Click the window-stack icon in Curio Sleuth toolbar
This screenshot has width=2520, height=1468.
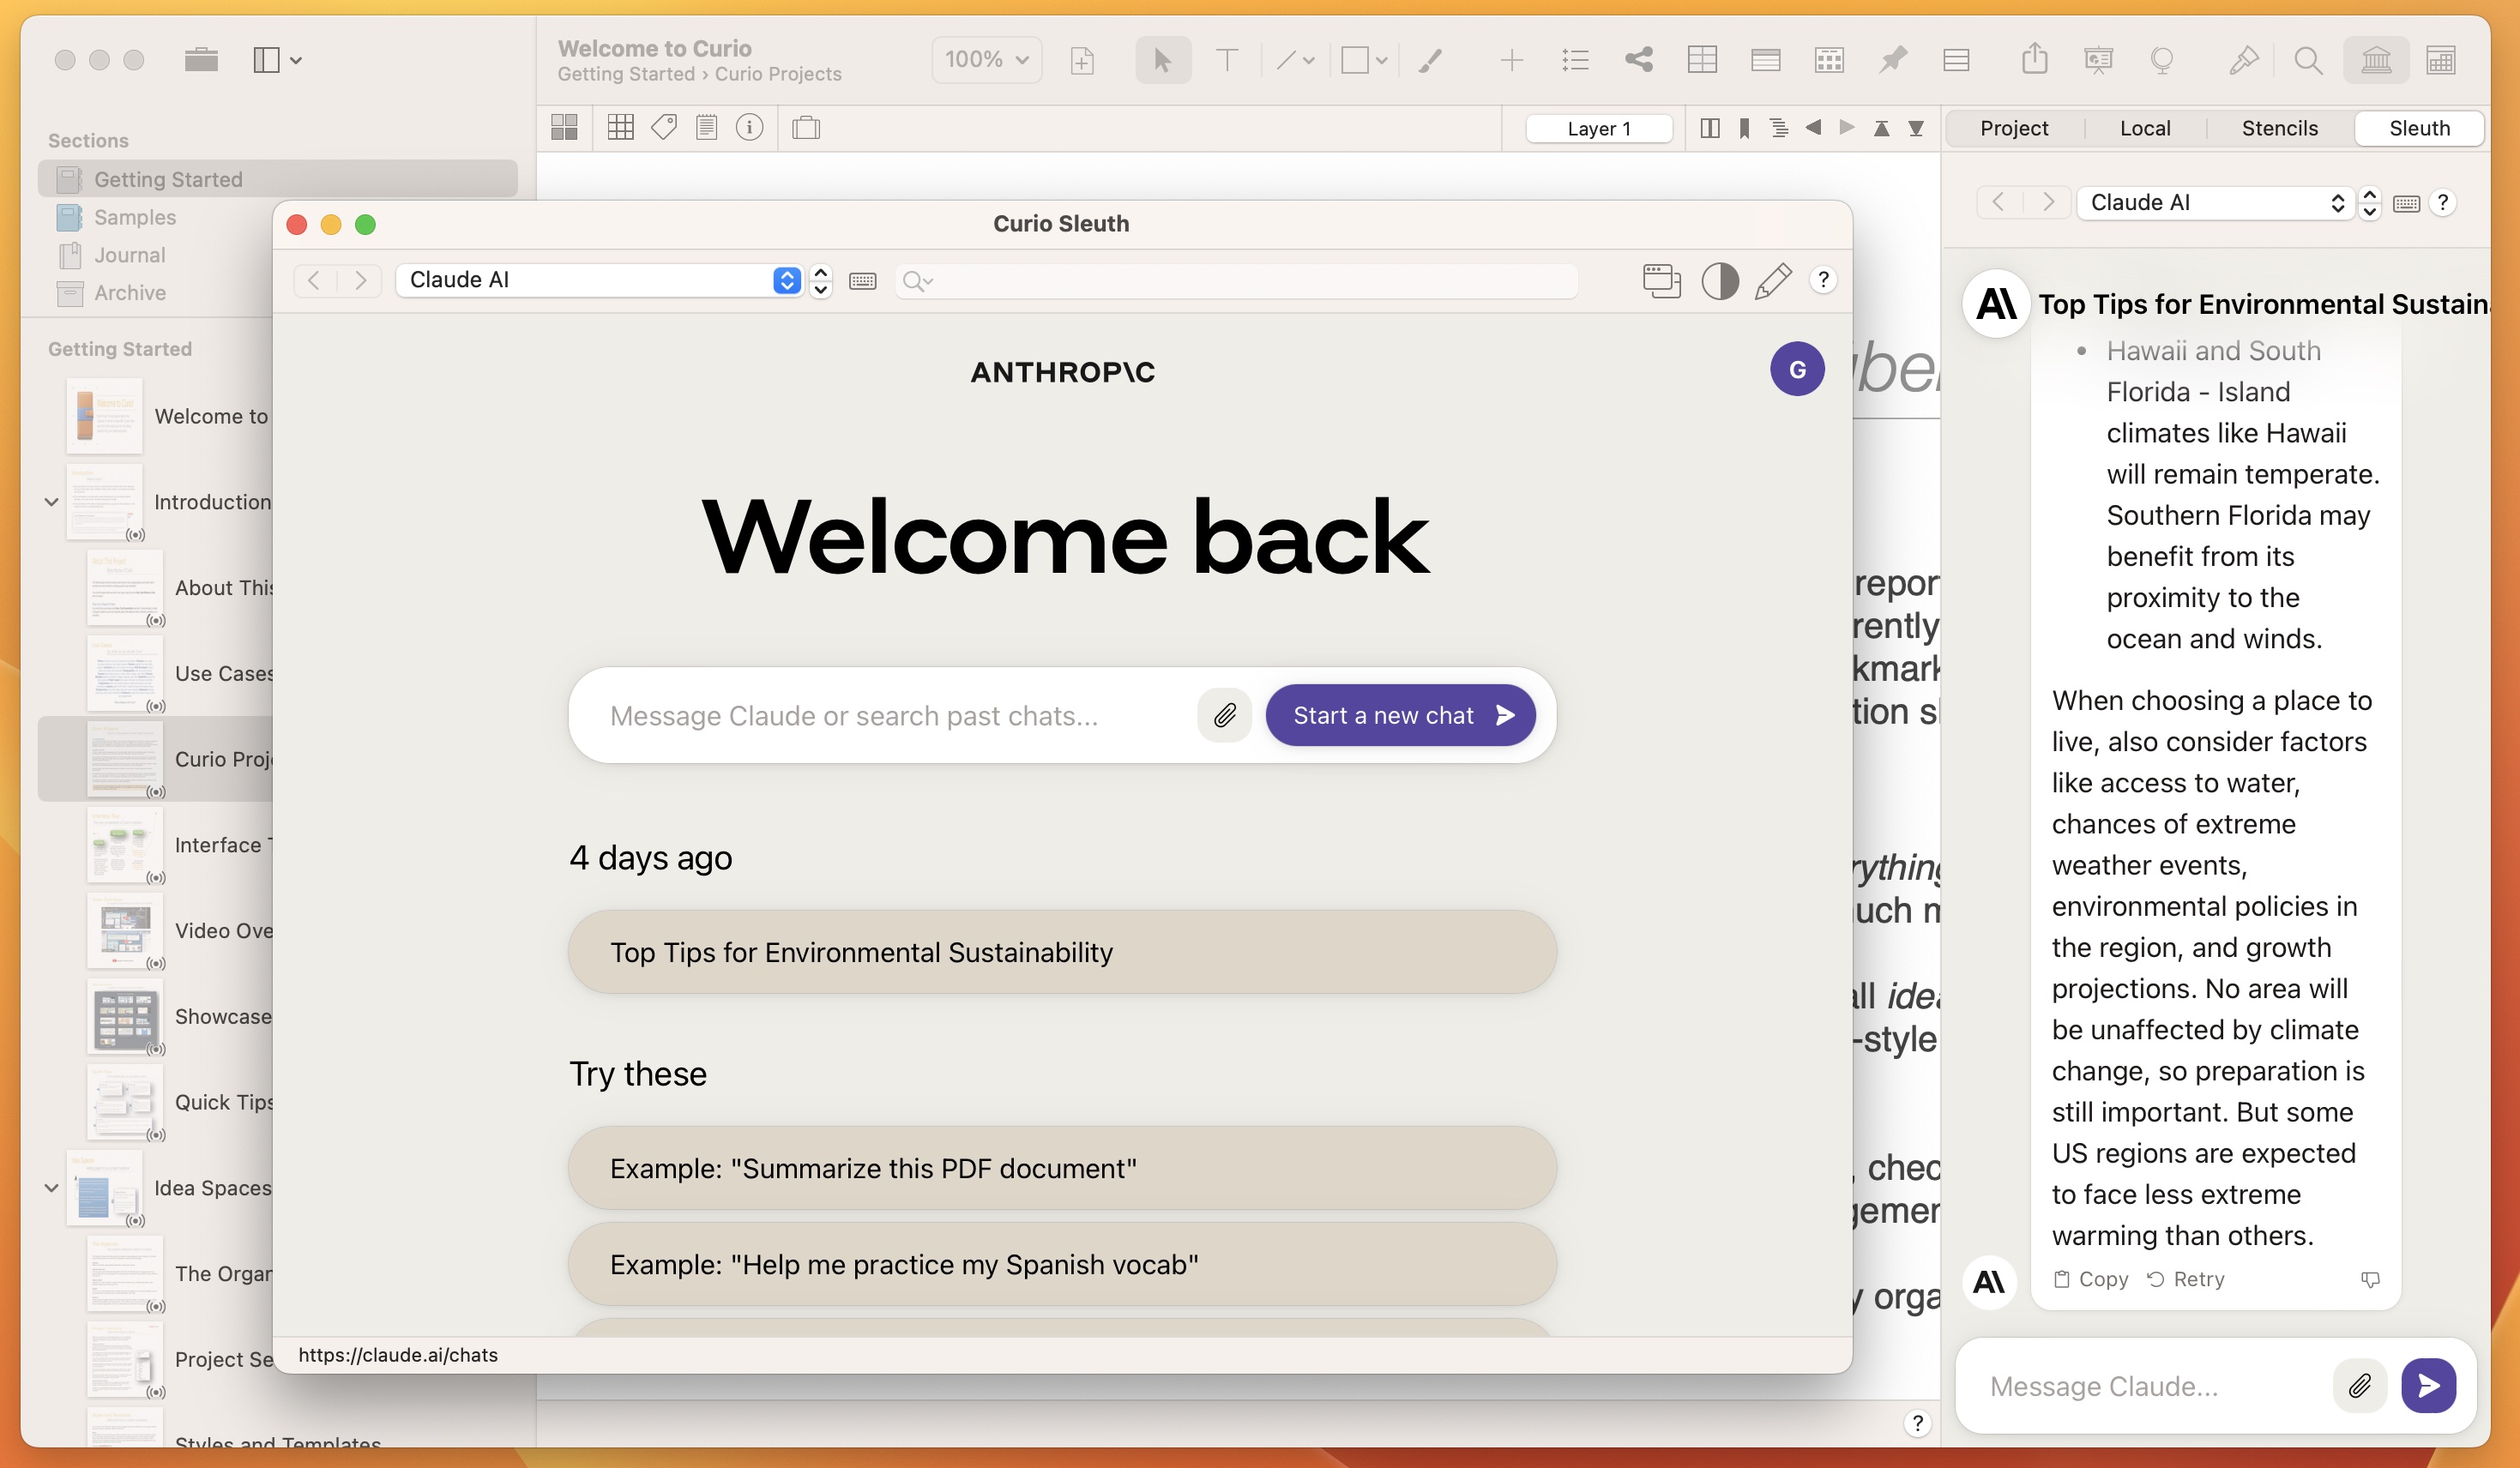pos(1661,280)
